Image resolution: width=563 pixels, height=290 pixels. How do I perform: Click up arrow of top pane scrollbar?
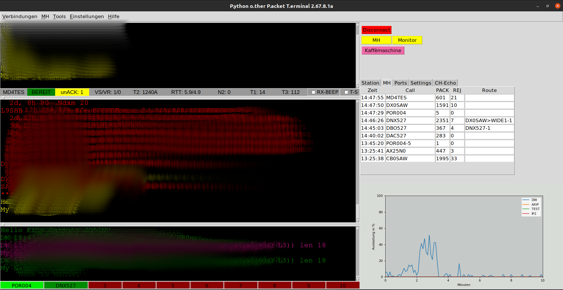point(358,25)
